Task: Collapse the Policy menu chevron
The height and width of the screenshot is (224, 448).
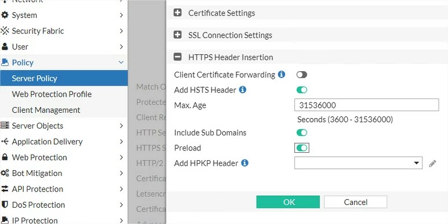Action: click(x=121, y=63)
